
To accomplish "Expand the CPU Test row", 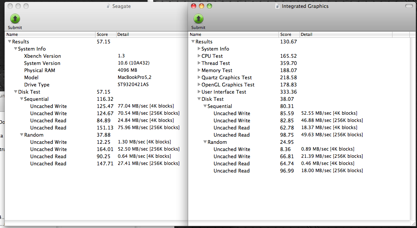I will (199, 56).
